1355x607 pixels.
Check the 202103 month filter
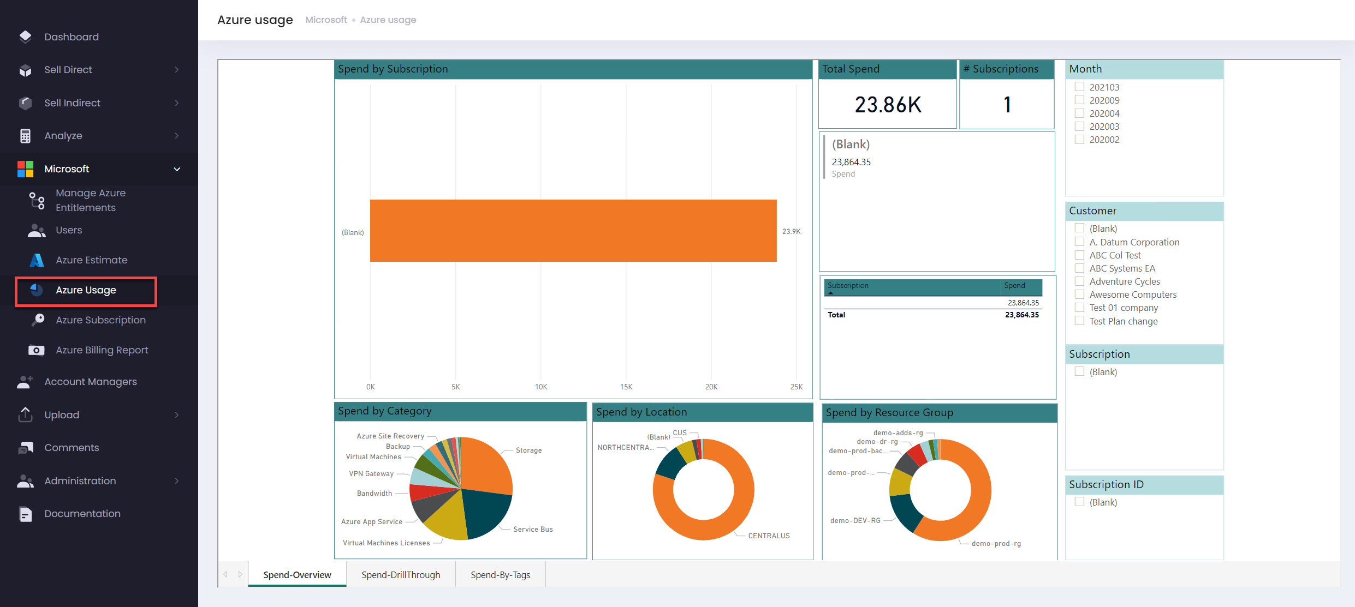1079,87
